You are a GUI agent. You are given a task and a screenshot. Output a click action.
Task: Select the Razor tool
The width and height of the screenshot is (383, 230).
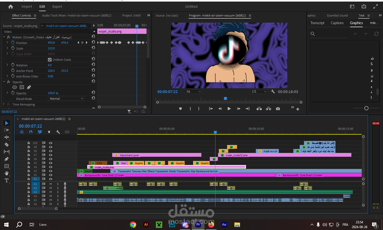pyautogui.click(x=7, y=144)
